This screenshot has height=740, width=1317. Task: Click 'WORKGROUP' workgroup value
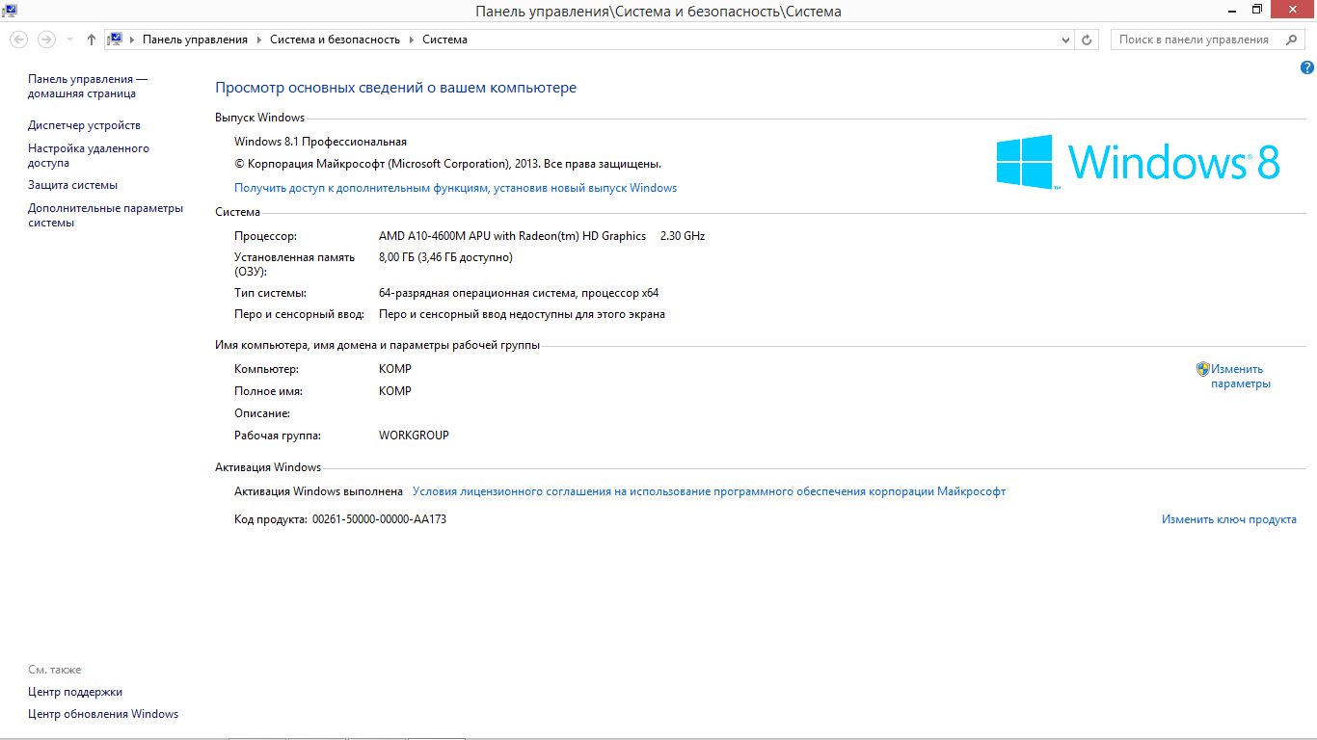[x=414, y=436]
